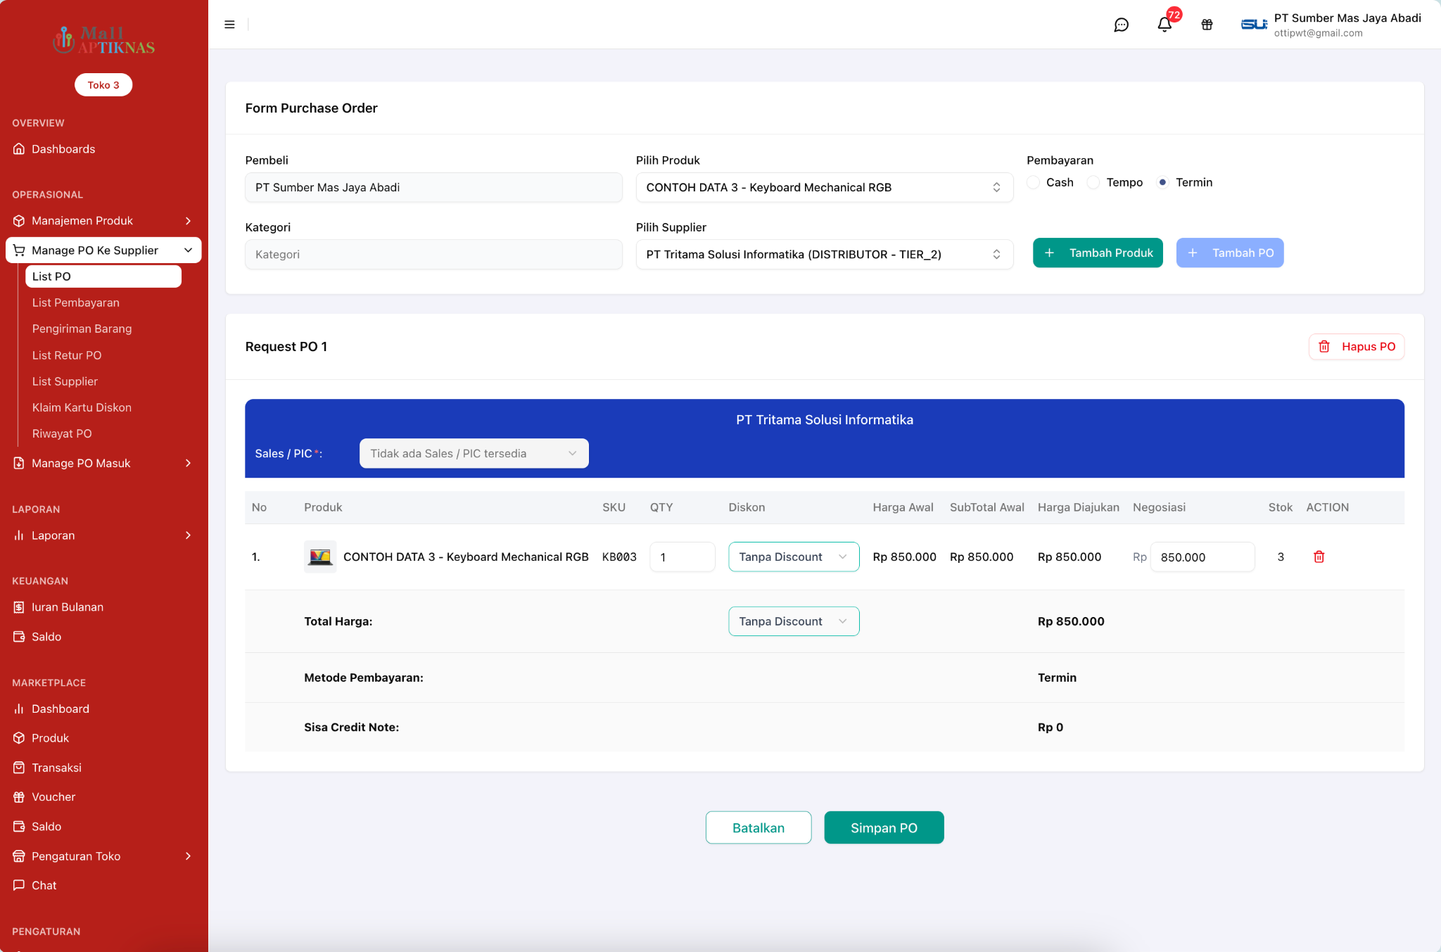Viewport: 1441px width, 952px height.
Task: Open Transaksi in Marketplace section
Action: (103, 768)
